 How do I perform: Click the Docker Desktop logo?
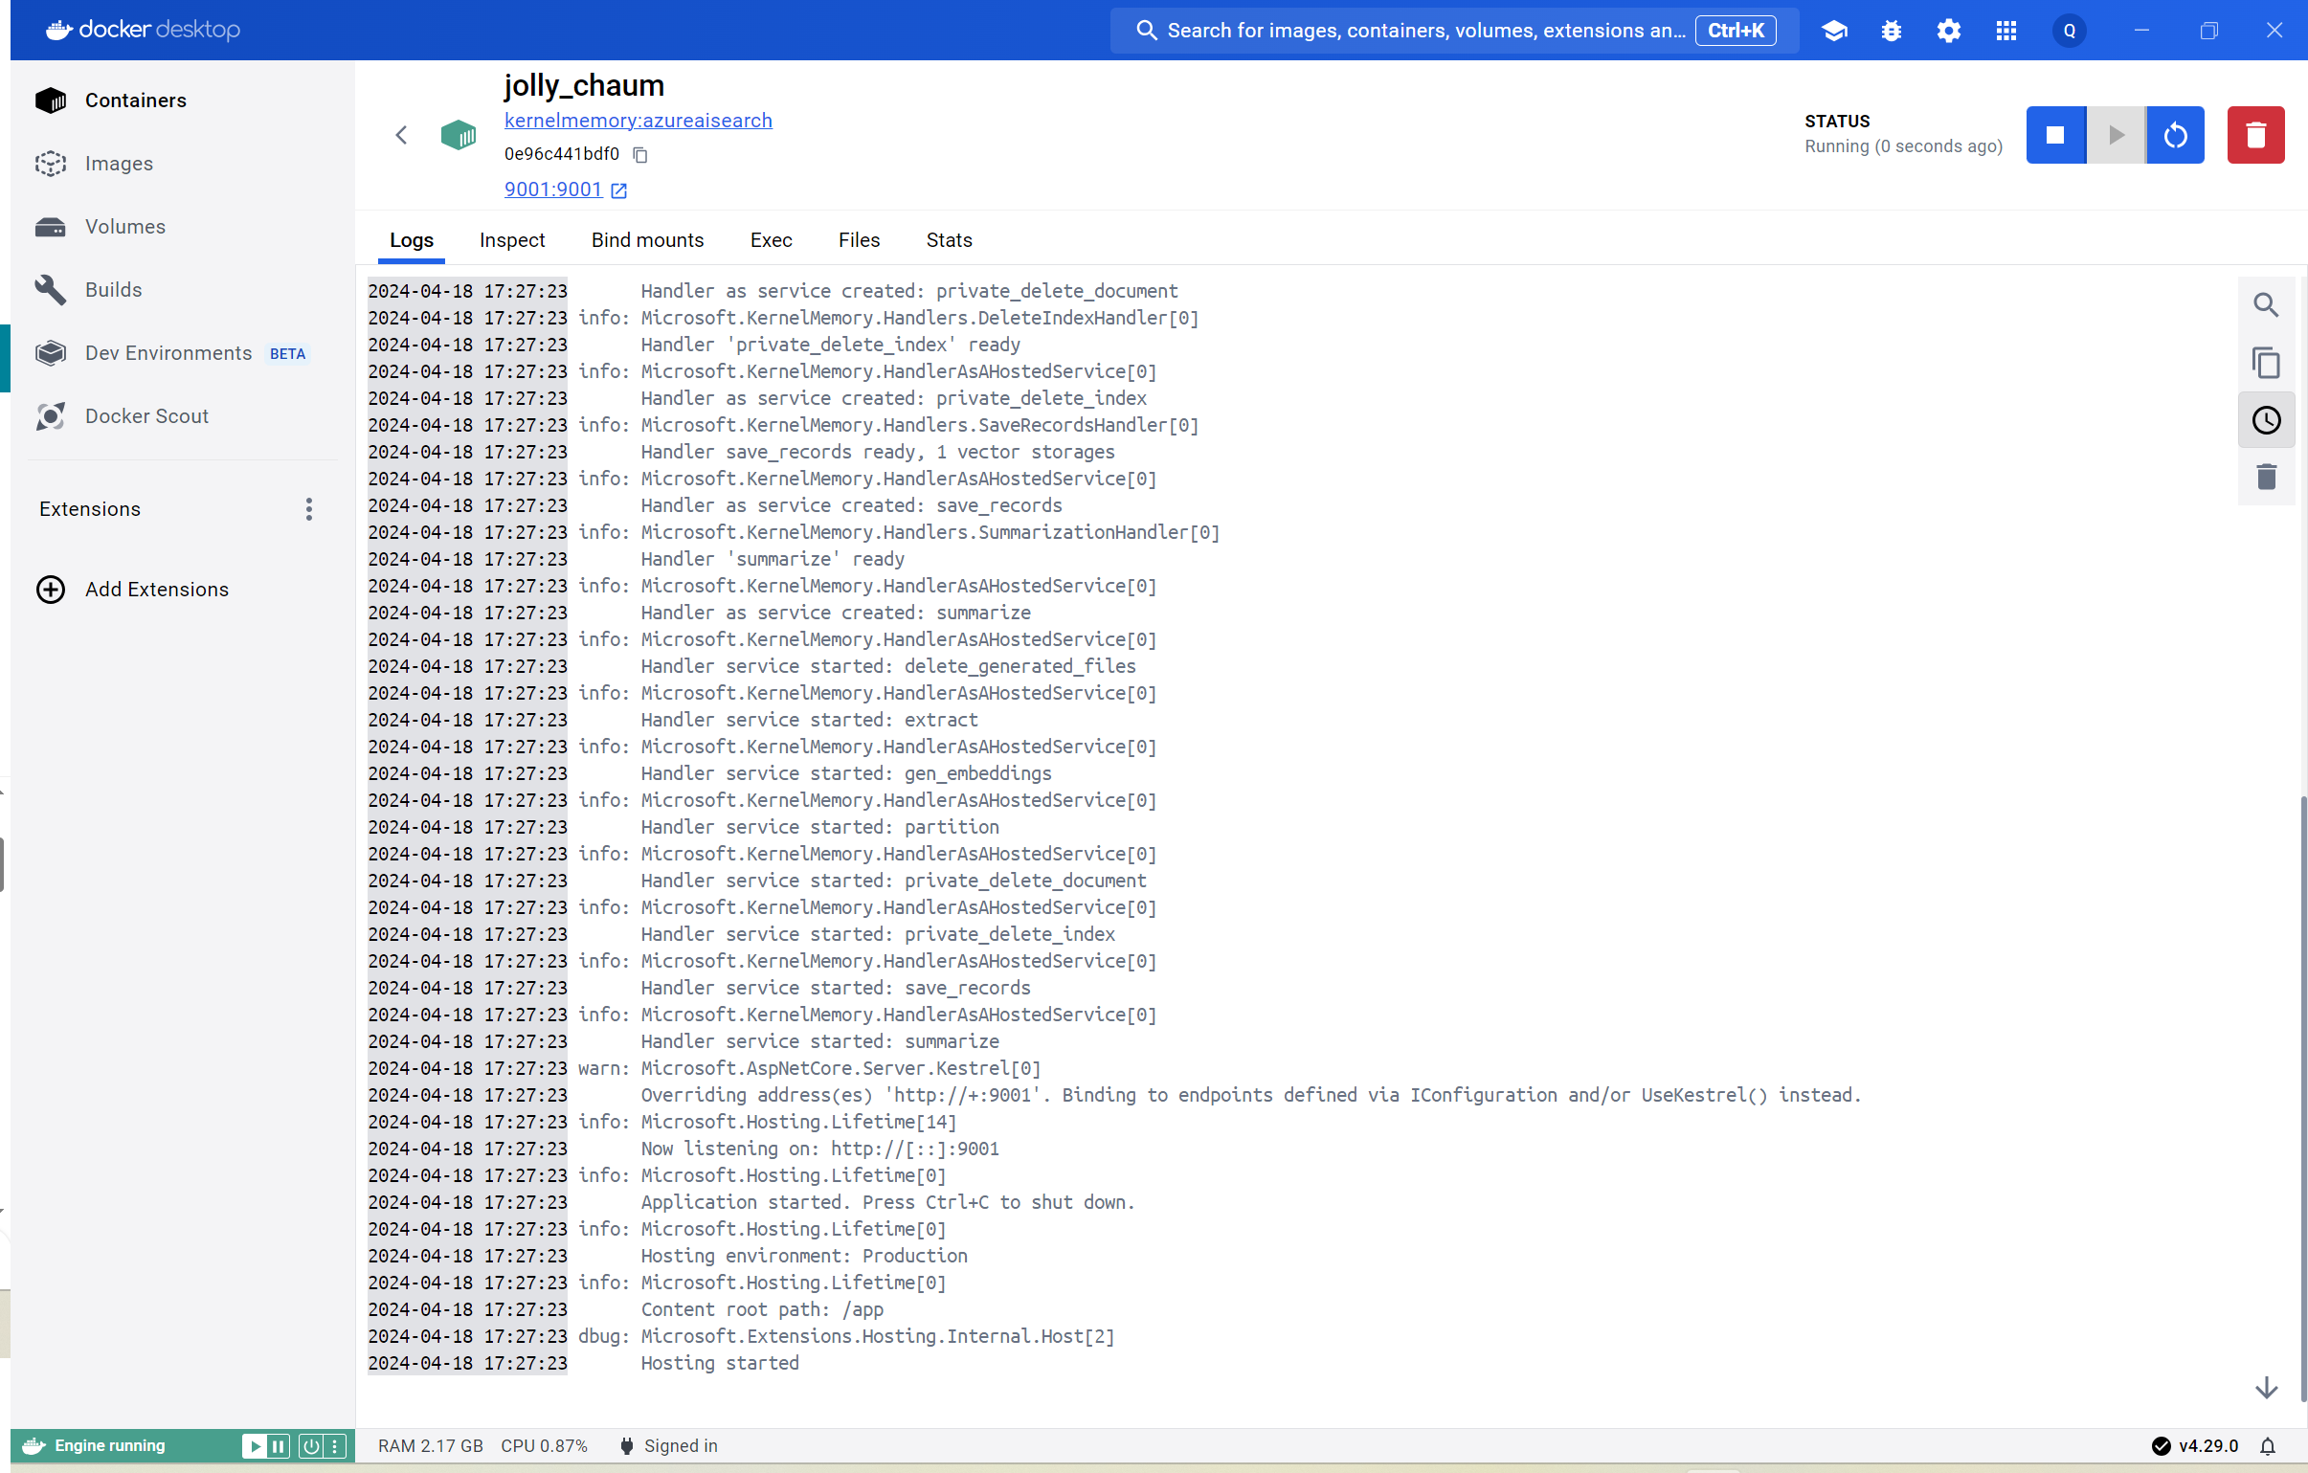[143, 30]
